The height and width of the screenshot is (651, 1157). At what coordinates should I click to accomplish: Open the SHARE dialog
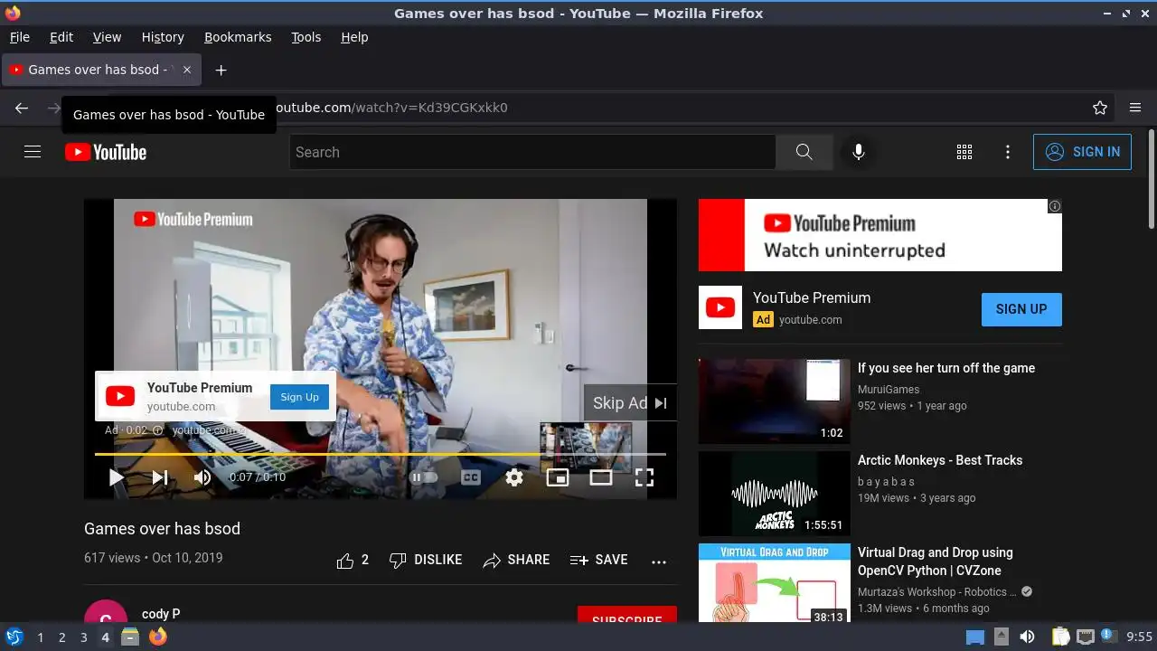point(516,560)
